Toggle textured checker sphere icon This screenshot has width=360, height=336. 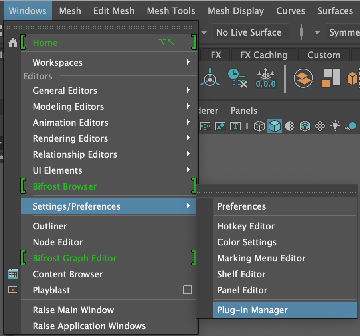click(x=320, y=126)
